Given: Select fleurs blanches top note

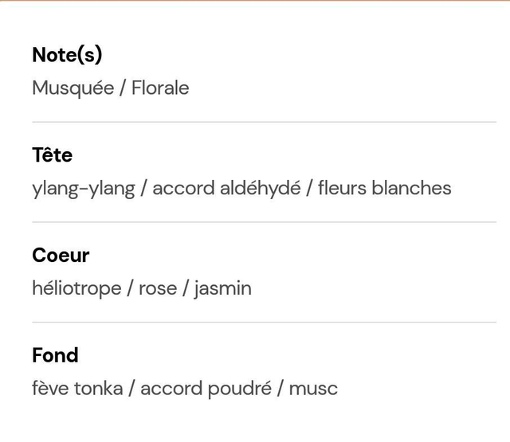Looking at the screenshot, I should coord(384,188).
